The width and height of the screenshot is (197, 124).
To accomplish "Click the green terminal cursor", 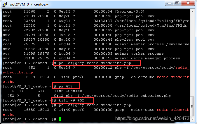I will 60,119.
